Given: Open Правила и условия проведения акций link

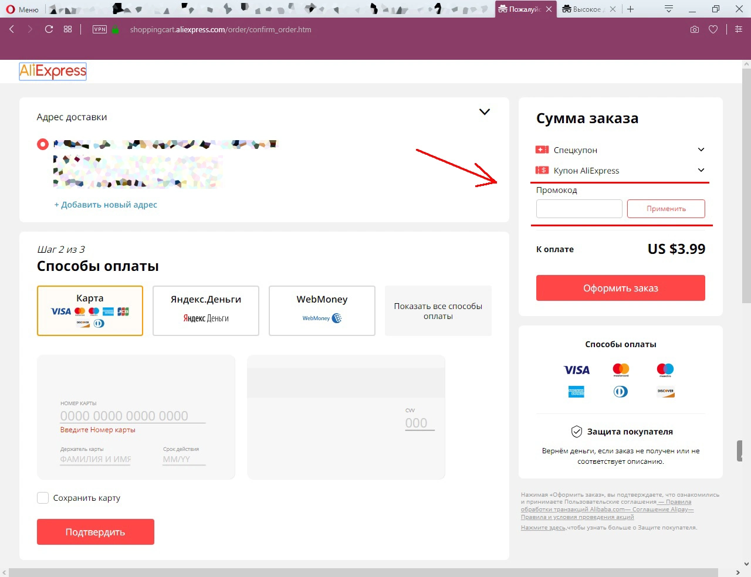Looking at the screenshot, I should pyautogui.click(x=577, y=517).
